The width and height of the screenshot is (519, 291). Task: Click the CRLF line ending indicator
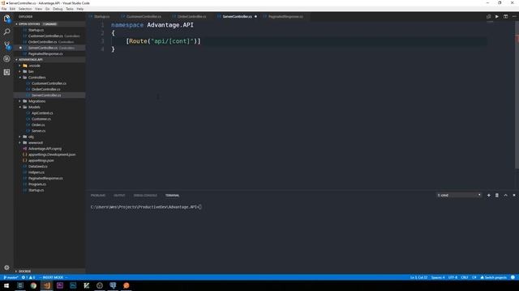pyautogui.click(x=465, y=277)
